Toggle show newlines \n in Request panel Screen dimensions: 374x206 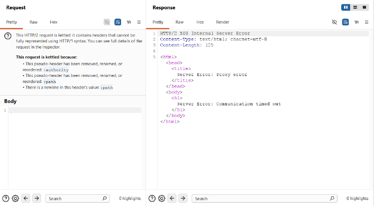(x=129, y=22)
